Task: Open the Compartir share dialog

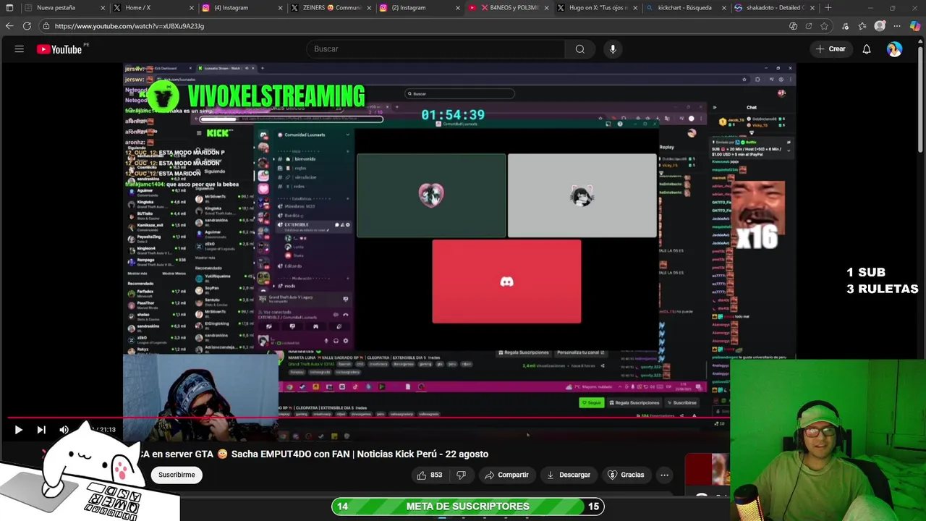Action: coord(507,475)
